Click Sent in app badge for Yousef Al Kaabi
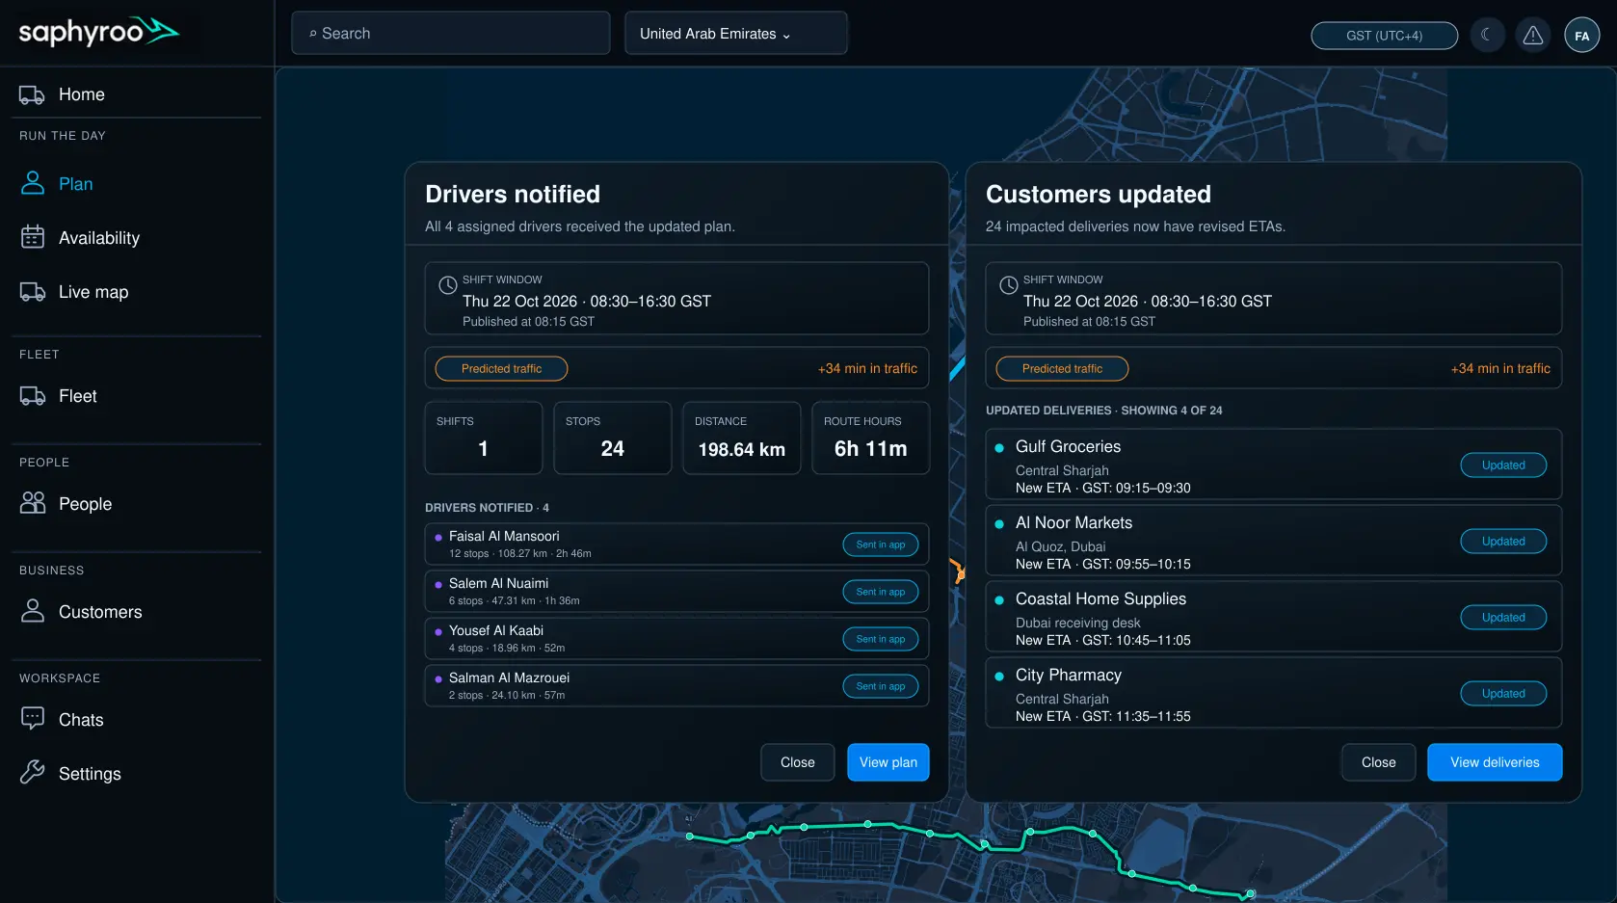Image resolution: width=1617 pixels, height=903 pixels. (881, 639)
